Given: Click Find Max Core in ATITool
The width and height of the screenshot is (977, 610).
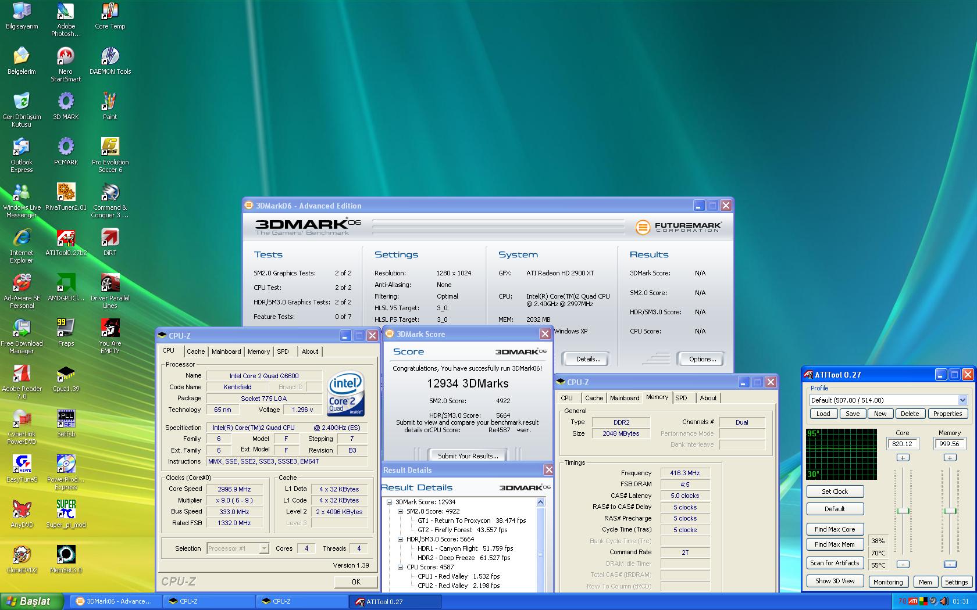Looking at the screenshot, I should (835, 529).
